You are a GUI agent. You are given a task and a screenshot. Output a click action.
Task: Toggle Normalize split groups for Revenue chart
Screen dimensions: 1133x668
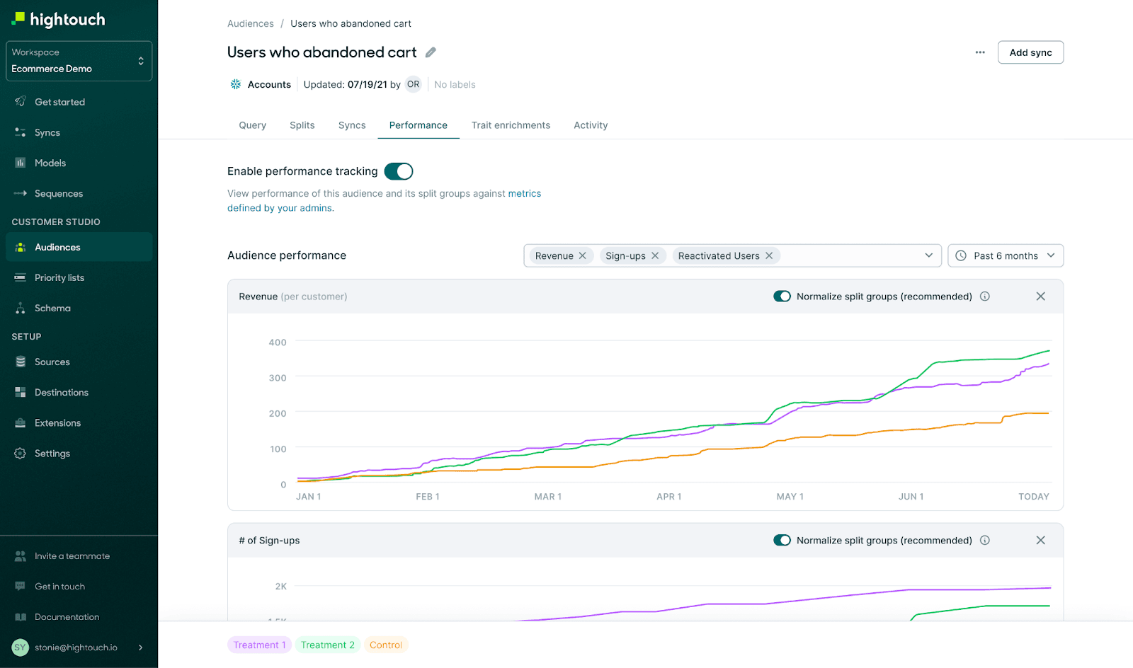[x=782, y=296]
